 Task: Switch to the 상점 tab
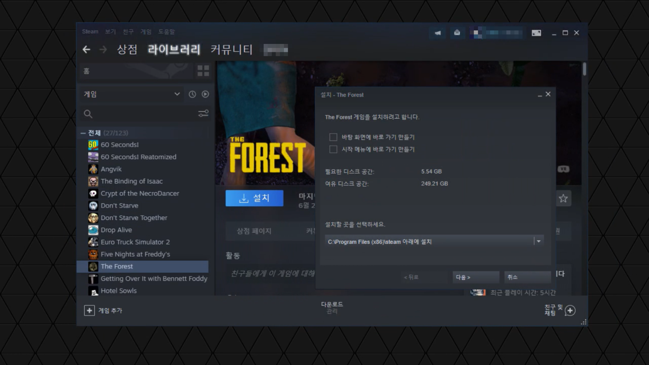[127, 49]
